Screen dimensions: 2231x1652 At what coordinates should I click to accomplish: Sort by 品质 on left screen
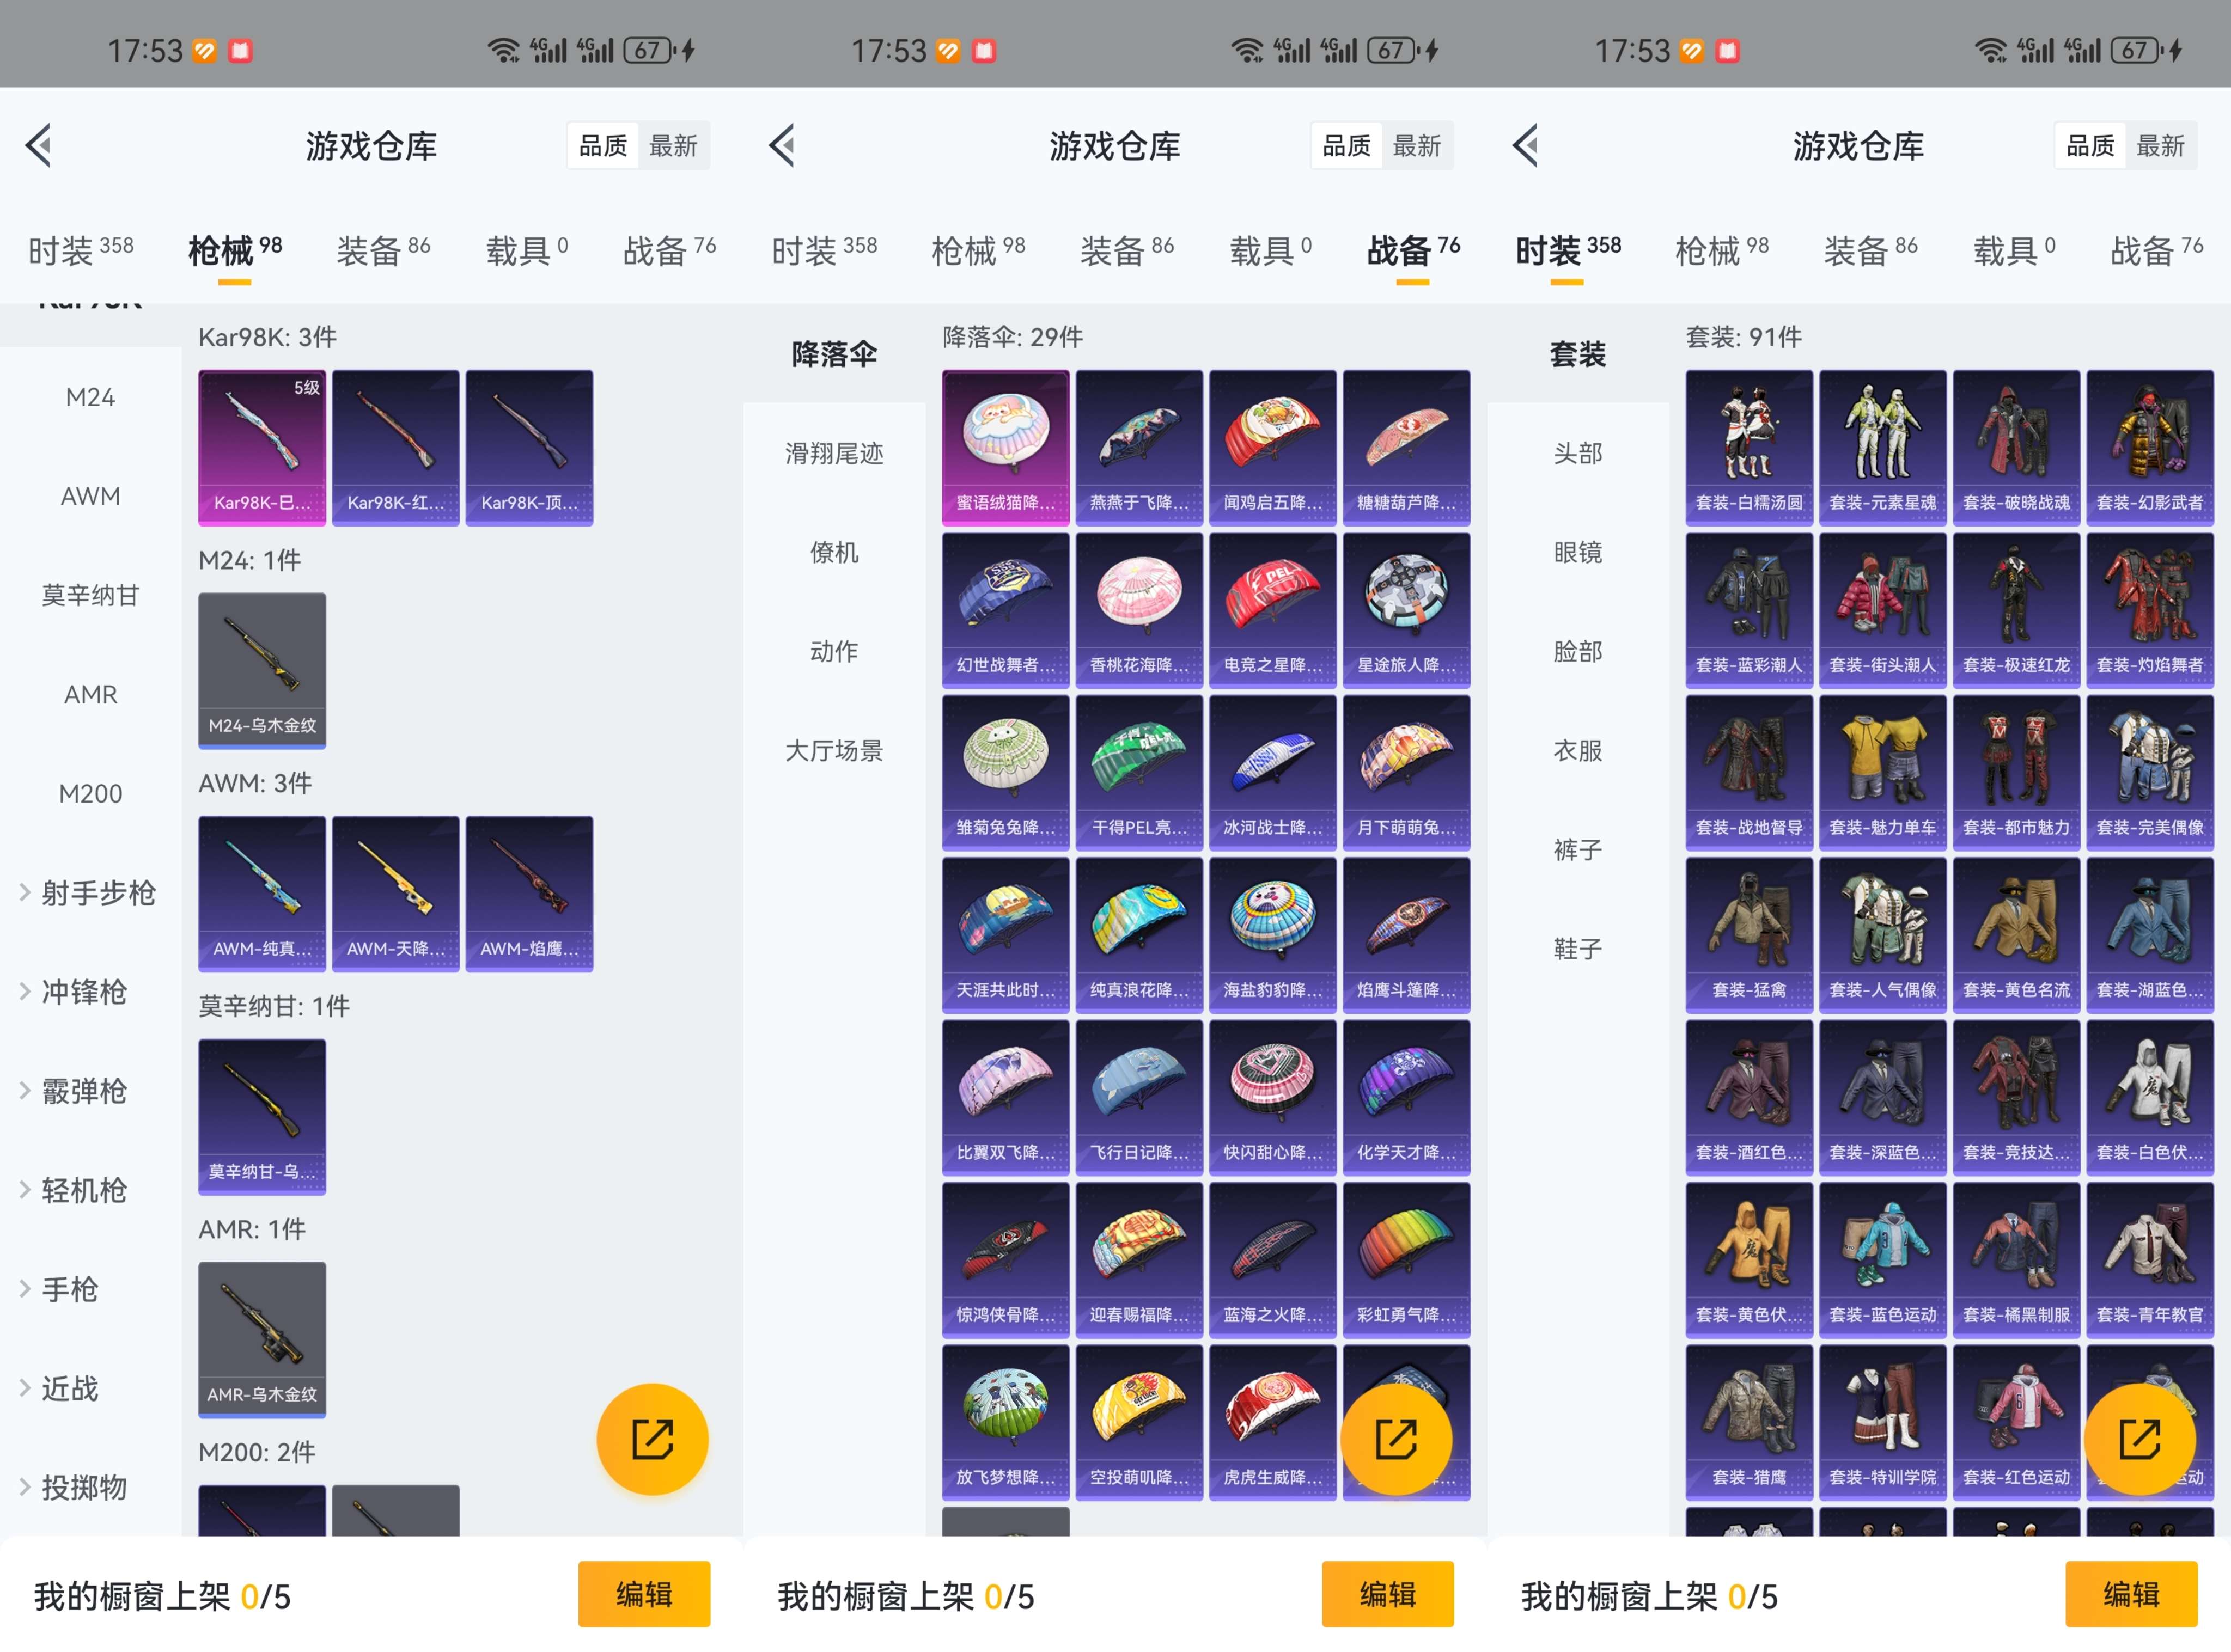pos(604,146)
